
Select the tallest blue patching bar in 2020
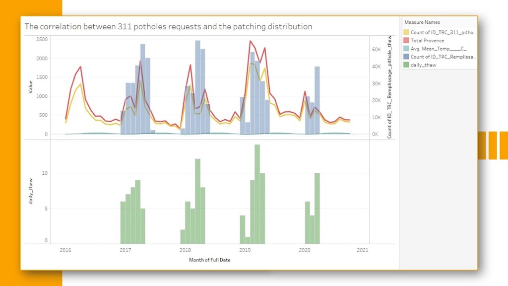click(x=317, y=100)
